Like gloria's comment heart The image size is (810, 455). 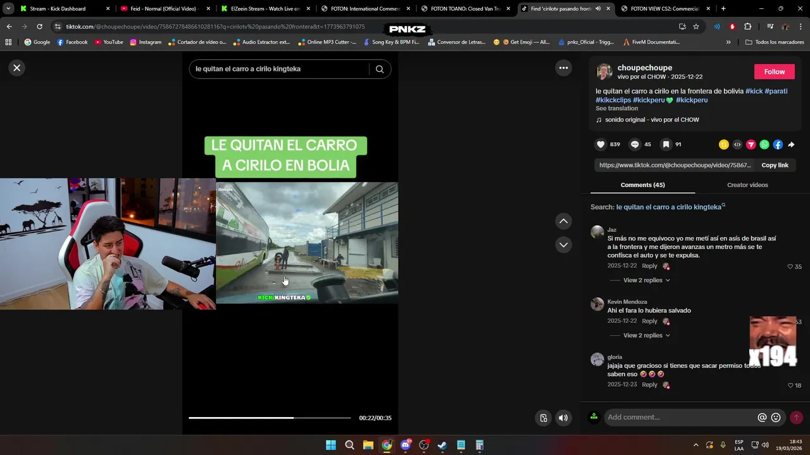pyautogui.click(x=790, y=385)
